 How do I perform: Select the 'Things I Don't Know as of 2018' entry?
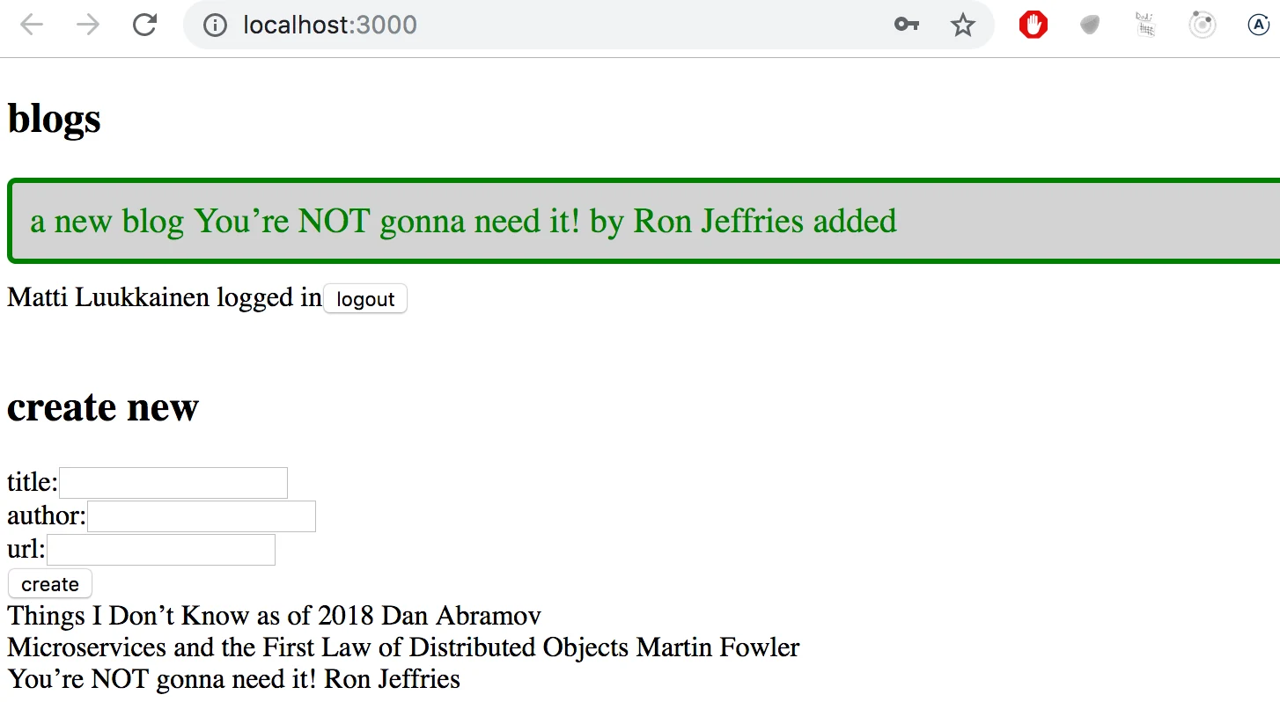coord(275,616)
